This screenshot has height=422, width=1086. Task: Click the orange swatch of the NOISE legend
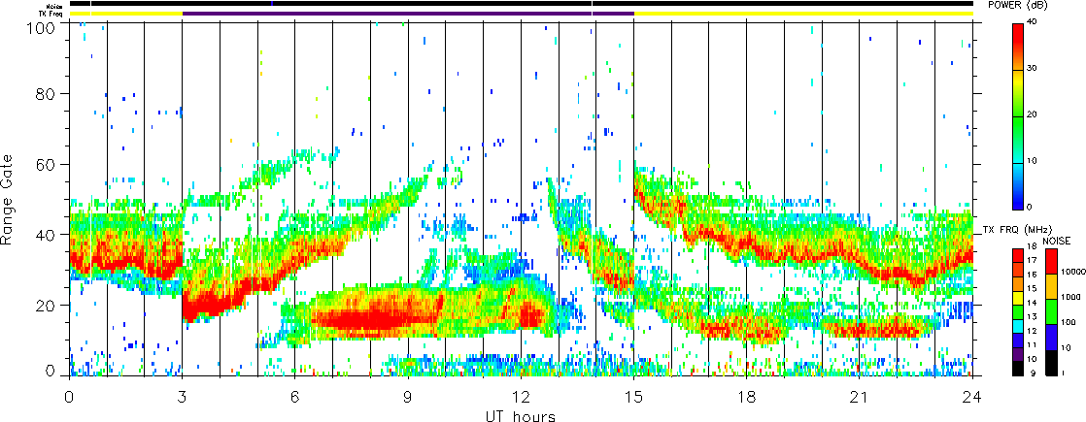pyautogui.click(x=1051, y=286)
